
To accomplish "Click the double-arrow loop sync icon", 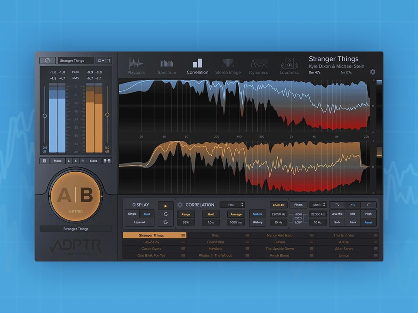I will tap(165, 222).
